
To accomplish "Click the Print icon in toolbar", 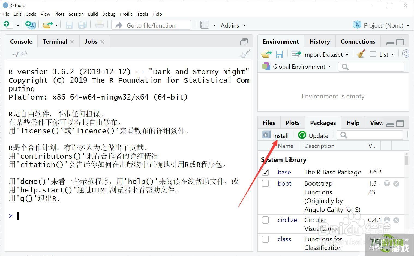I will (99, 25).
